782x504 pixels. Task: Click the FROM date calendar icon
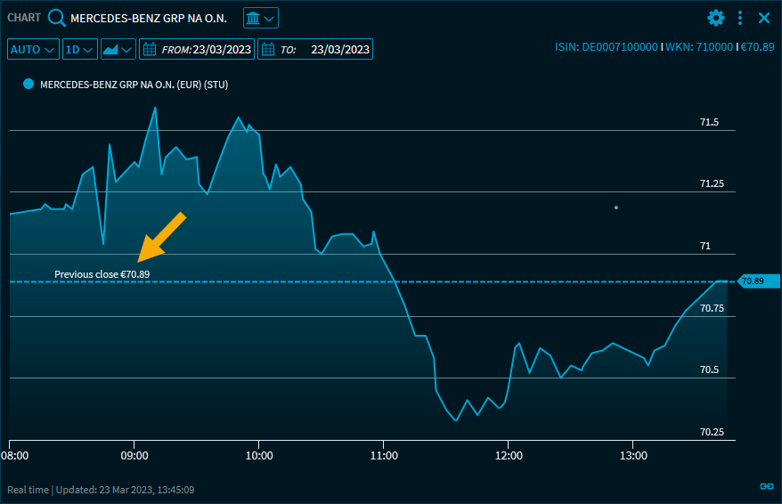coord(150,50)
